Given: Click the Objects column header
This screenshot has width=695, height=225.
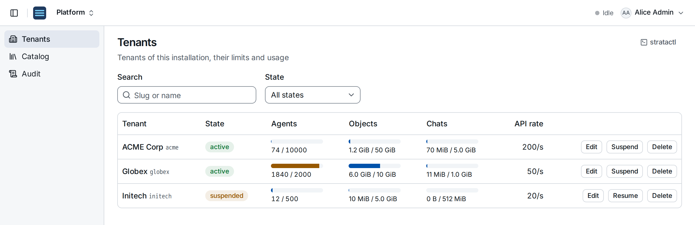Looking at the screenshot, I should point(363,124).
